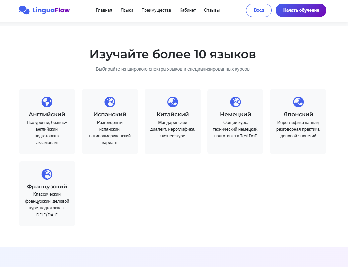
Task: Open the Главная menu item
Action: click(104, 10)
